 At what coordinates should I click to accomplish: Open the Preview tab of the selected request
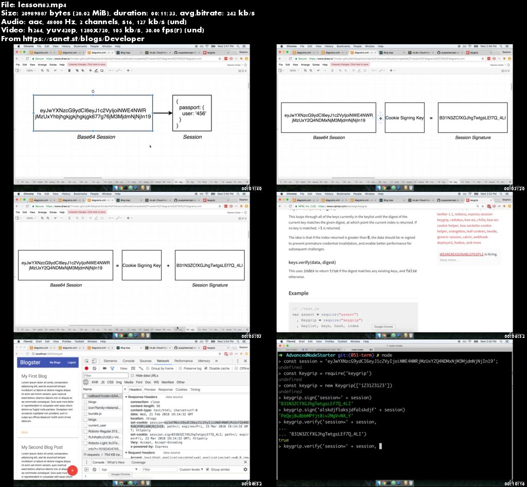[150, 390]
